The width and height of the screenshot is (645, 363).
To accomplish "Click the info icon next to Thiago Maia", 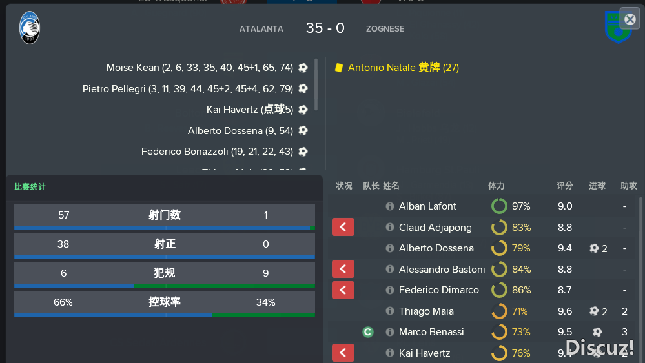I will pyautogui.click(x=389, y=311).
